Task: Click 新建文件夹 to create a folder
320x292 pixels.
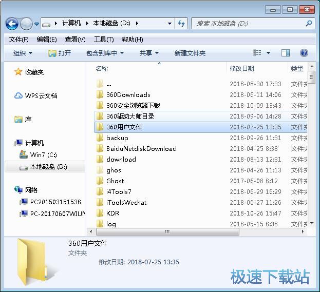Action: [190, 53]
